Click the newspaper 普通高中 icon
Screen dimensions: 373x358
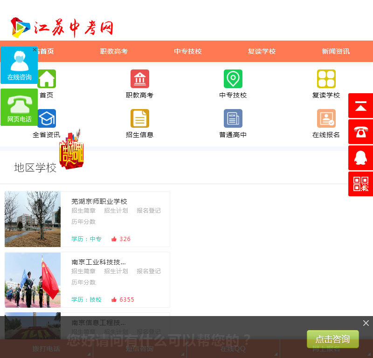click(x=233, y=118)
